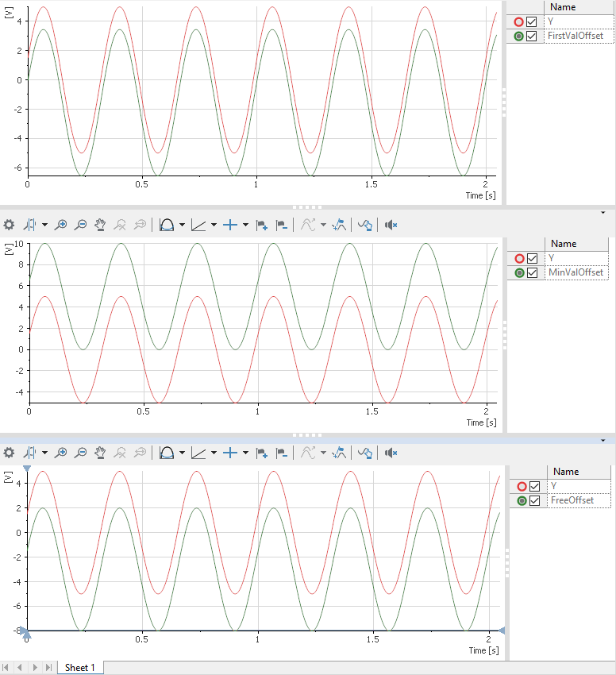
Task: Click the mute speaker icon in bottom toolbar
Action: (391, 452)
